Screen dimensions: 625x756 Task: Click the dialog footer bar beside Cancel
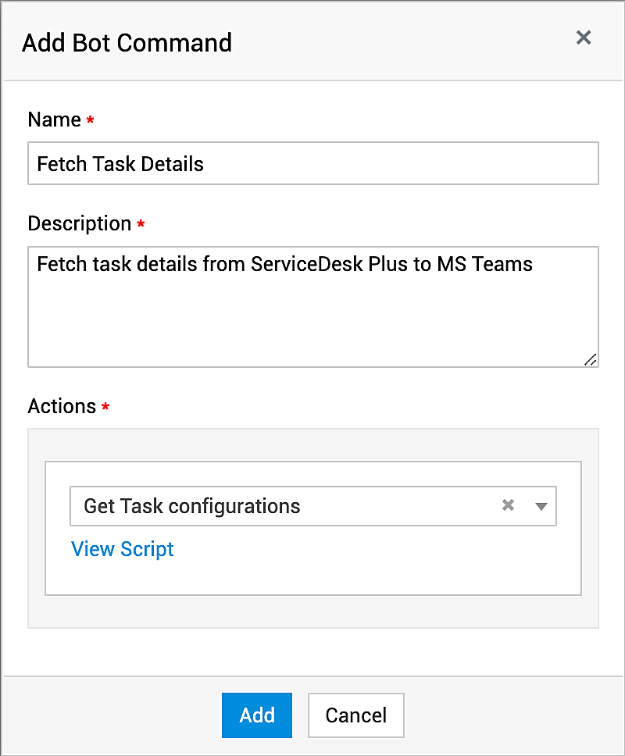(x=500, y=715)
